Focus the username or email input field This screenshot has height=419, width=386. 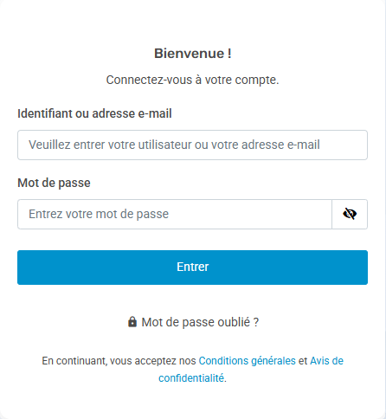click(x=192, y=145)
